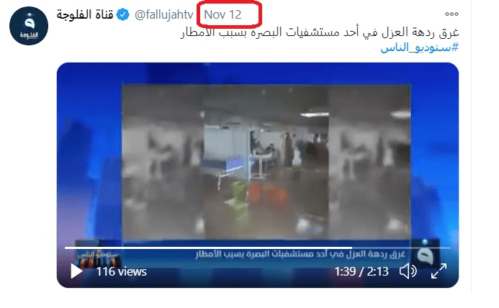Click the center of the hospital video frame
The height and width of the screenshot is (308, 499).
(266, 162)
